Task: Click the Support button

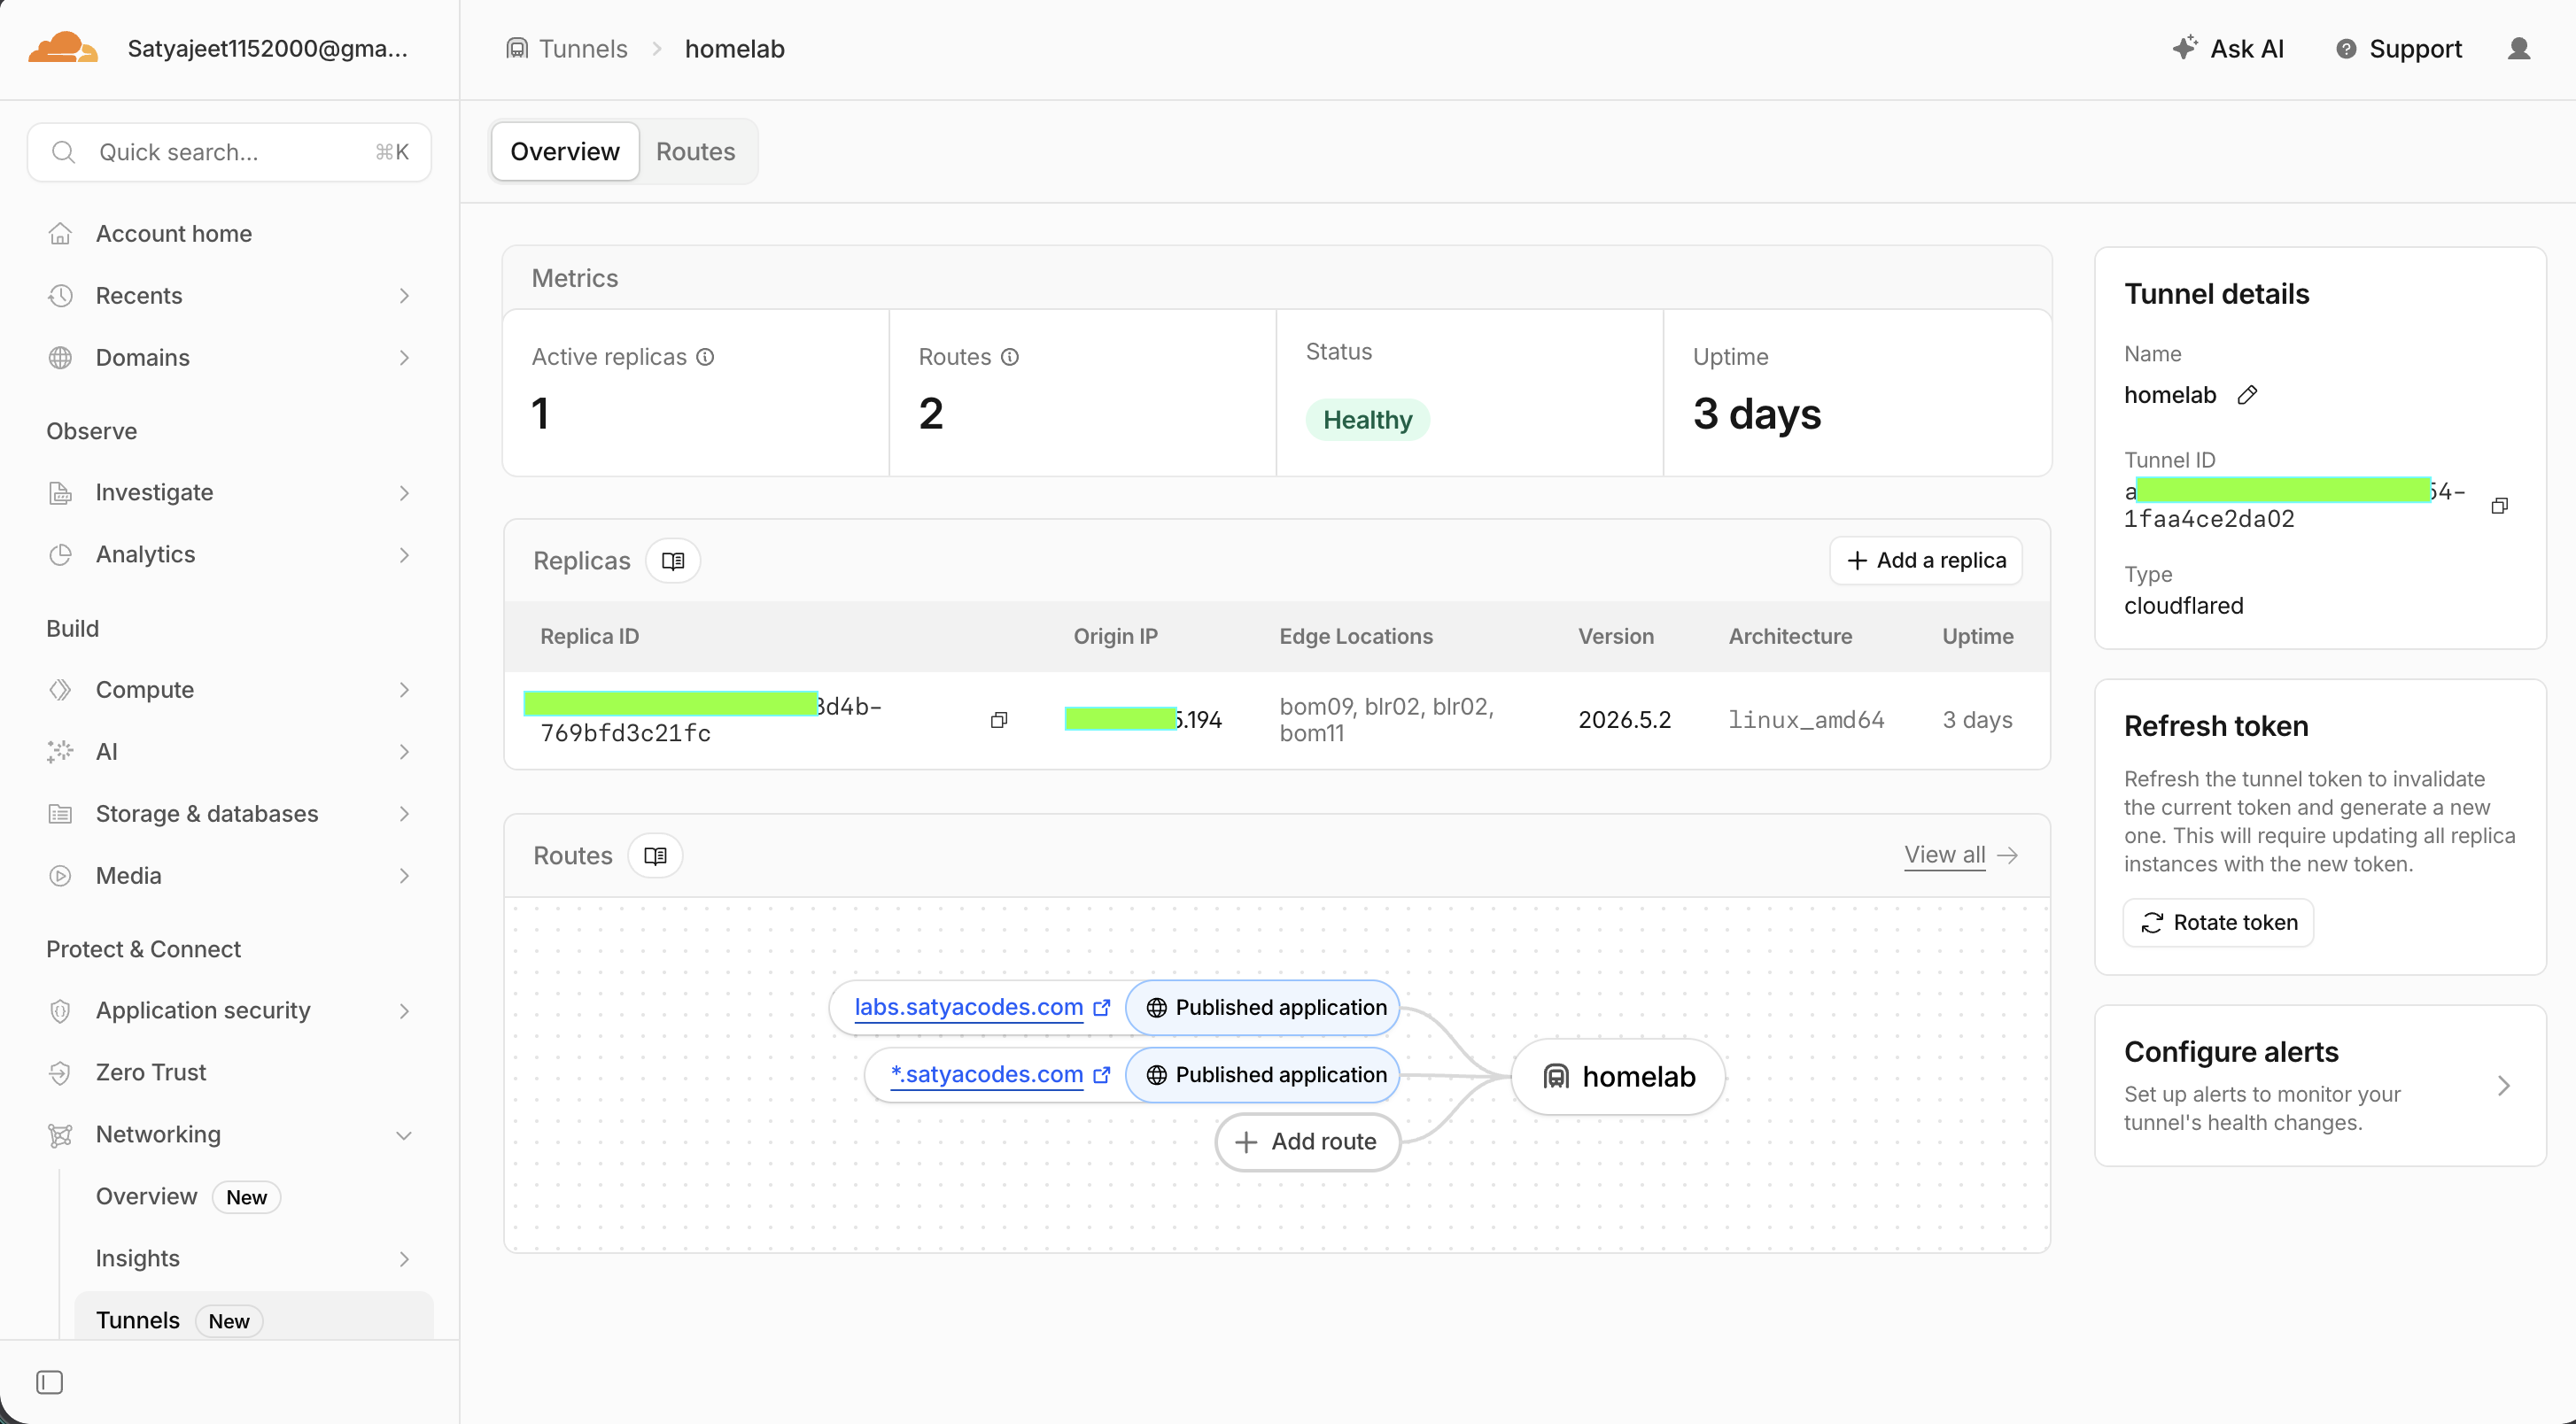Action: [x=2399, y=49]
